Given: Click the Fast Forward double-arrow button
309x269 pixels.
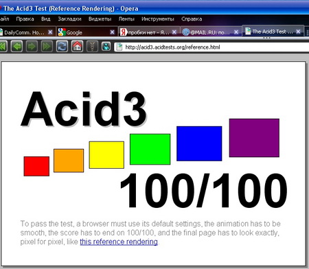Looking at the screenshot, I should coord(47,47).
